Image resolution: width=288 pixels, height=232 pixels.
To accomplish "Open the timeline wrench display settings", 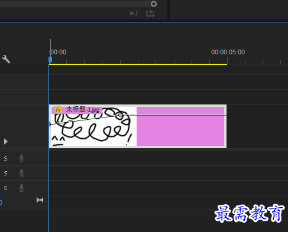I will coord(6,59).
